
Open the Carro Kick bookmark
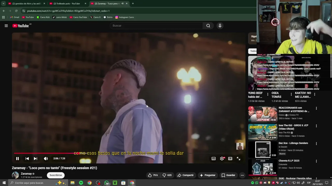pyautogui.click(x=43, y=17)
